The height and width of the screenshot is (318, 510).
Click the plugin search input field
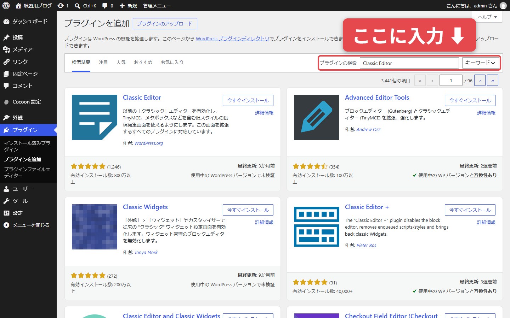[409, 63]
